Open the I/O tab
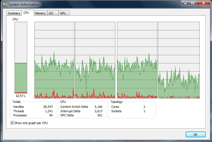The image size is (212, 142). tap(53, 13)
